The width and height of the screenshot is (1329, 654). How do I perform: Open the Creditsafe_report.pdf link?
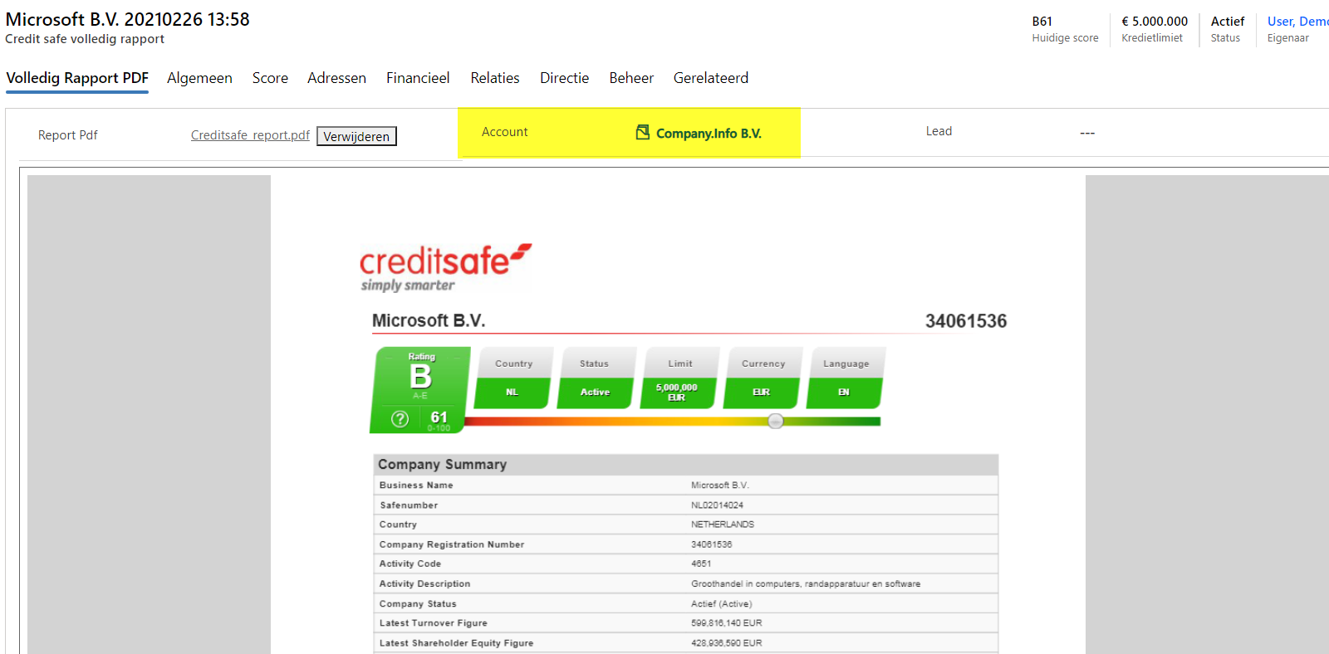point(250,135)
